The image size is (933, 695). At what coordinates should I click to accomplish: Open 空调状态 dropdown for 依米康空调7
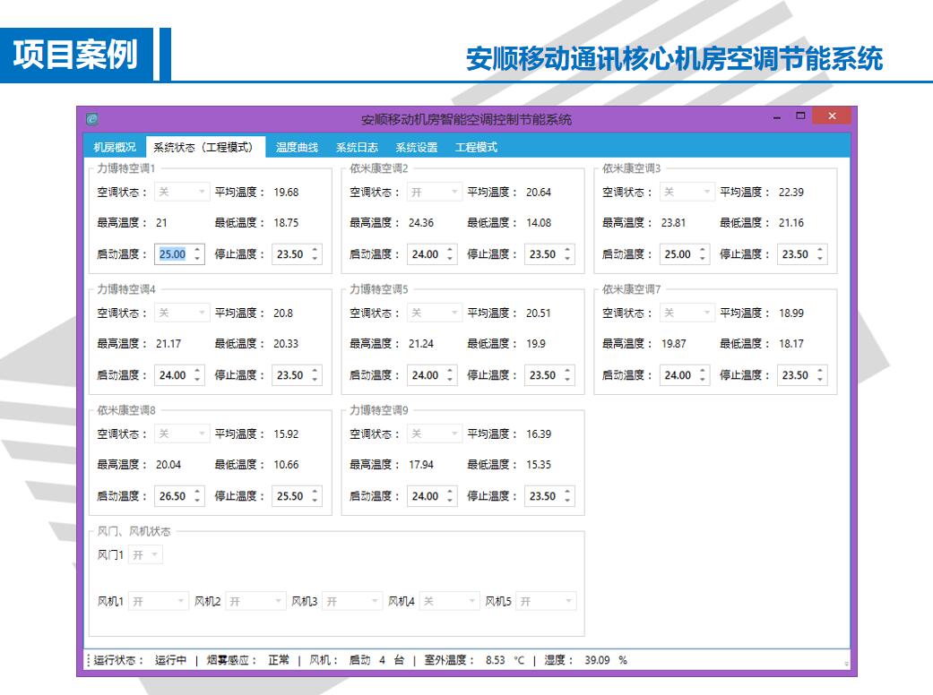(687, 313)
